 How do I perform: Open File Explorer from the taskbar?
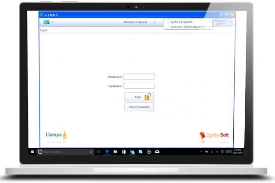[x=115, y=152]
